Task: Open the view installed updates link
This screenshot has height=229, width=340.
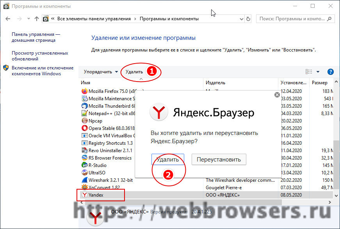Action: [x=40, y=56]
